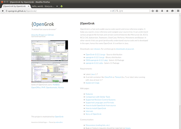The height and width of the screenshot is (129, 181).
Task: Click the site identity globe icon
Action: click(x=6, y=11)
